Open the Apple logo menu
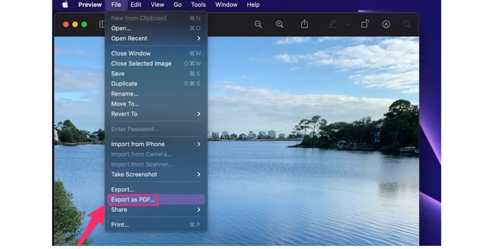 (x=65, y=5)
